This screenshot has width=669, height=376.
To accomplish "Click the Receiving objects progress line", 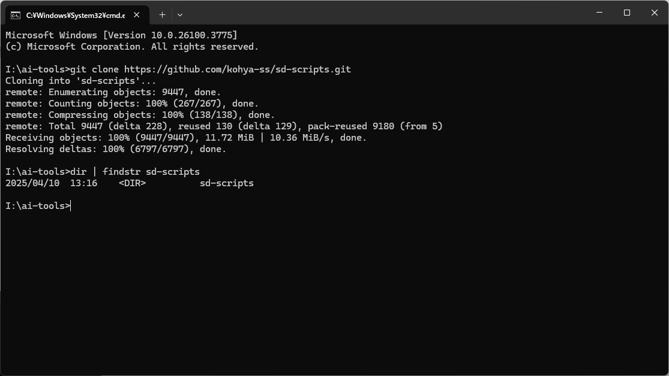I will point(186,138).
